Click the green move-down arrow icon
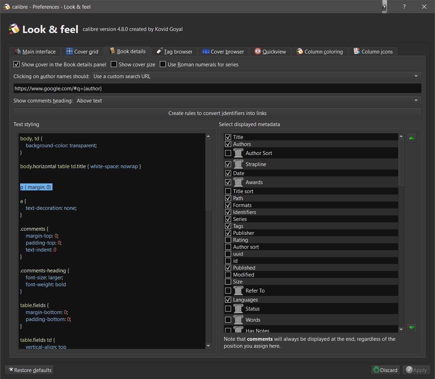Screen dimensions: 435x379 412,328
